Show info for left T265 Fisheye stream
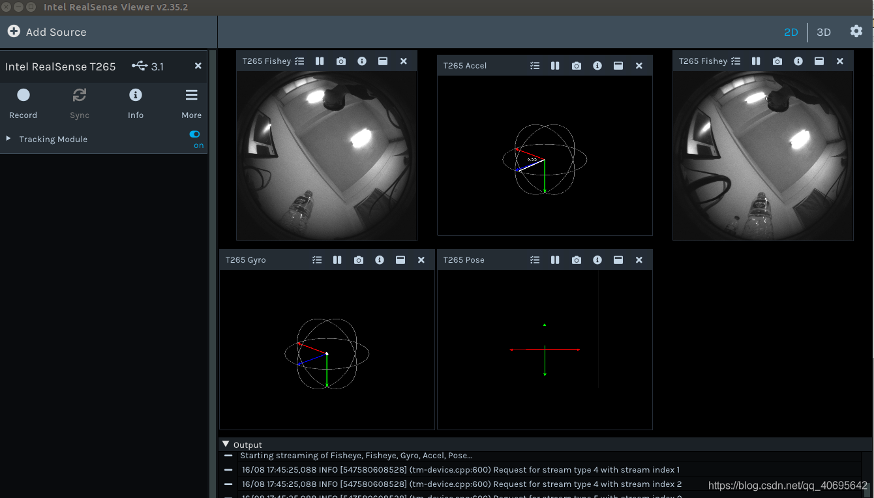The width and height of the screenshot is (874, 498). [x=361, y=61]
